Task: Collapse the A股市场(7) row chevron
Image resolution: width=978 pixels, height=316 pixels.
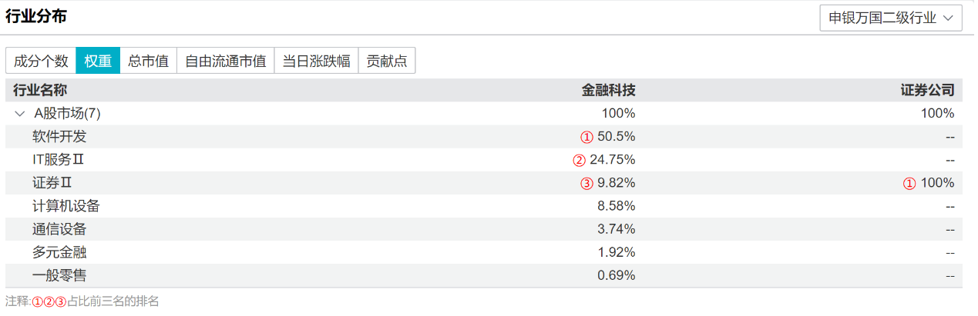Action: coord(20,114)
